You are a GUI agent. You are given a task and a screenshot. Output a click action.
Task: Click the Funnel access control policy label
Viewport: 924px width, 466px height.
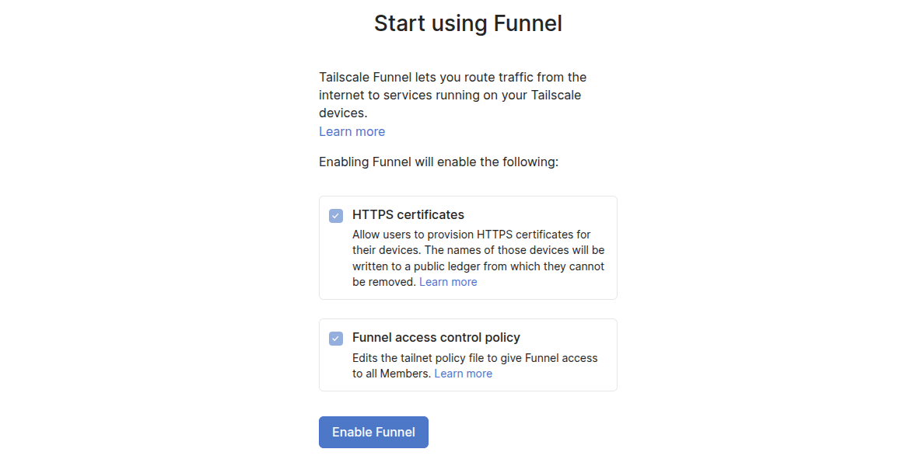pyautogui.click(x=436, y=337)
